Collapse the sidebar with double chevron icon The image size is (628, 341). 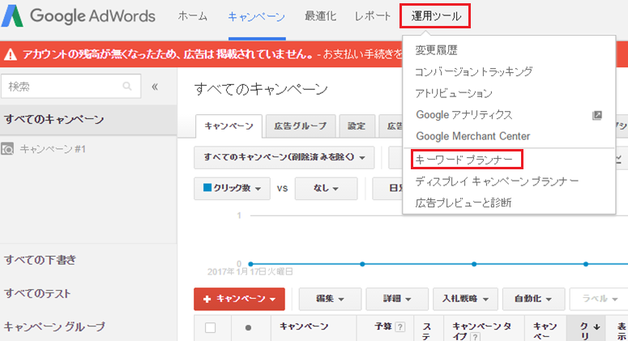[x=155, y=87]
